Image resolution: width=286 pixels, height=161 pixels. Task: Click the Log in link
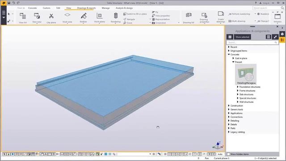click(264, 3)
